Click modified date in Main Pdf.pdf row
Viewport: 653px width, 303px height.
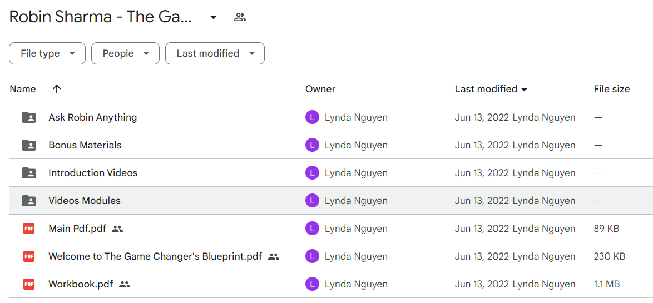pos(482,229)
